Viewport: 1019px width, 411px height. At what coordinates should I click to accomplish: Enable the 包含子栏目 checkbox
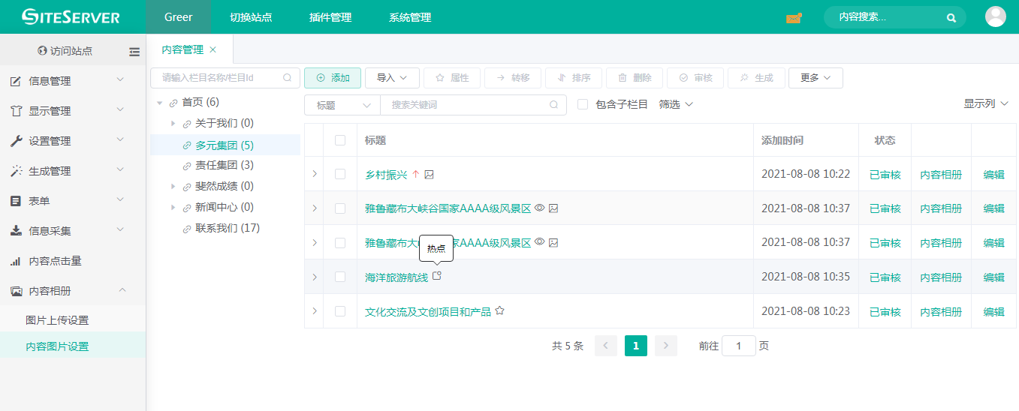coord(583,104)
